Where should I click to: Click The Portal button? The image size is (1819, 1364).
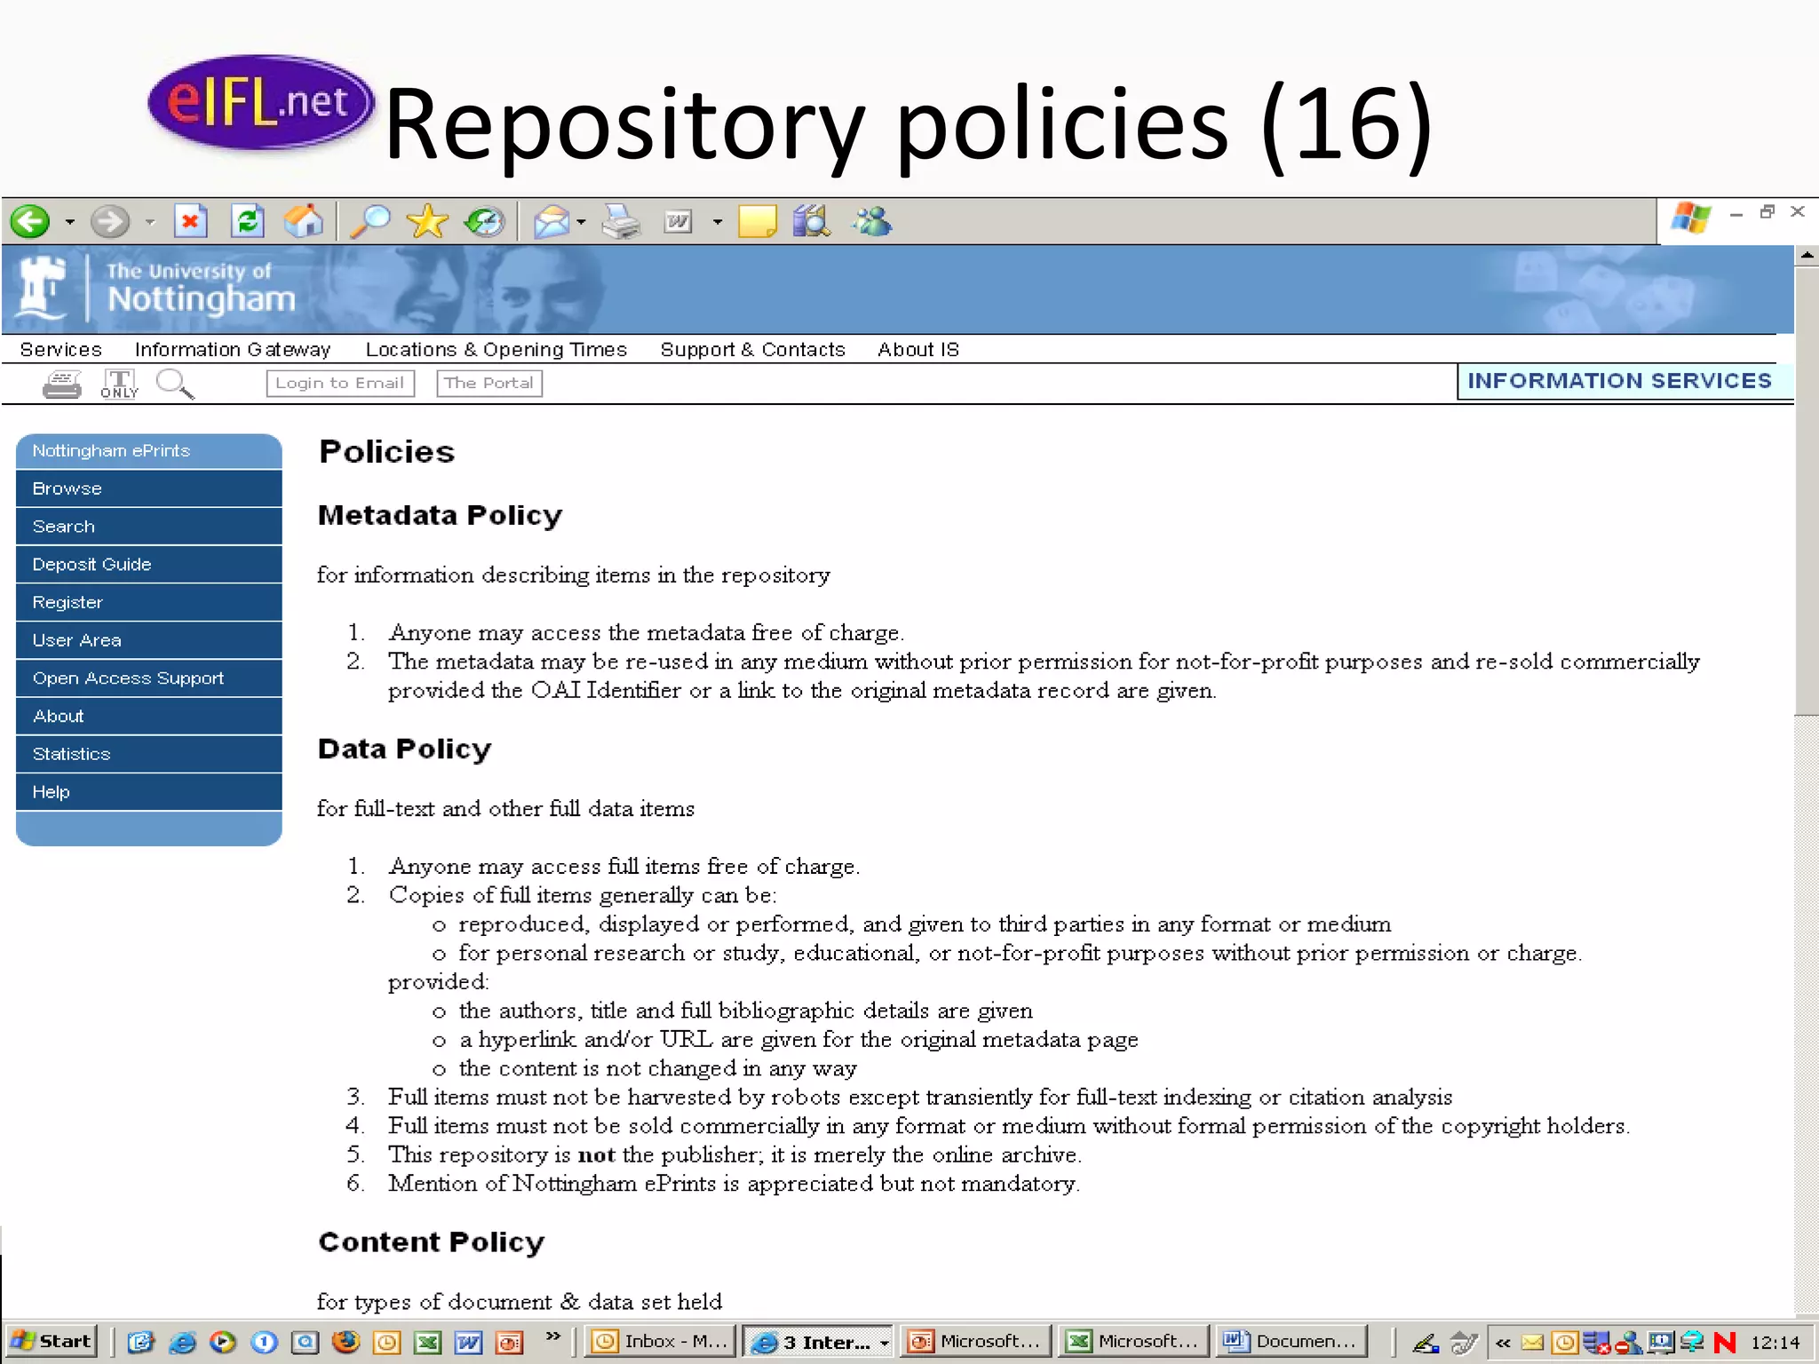pos(489,384)
